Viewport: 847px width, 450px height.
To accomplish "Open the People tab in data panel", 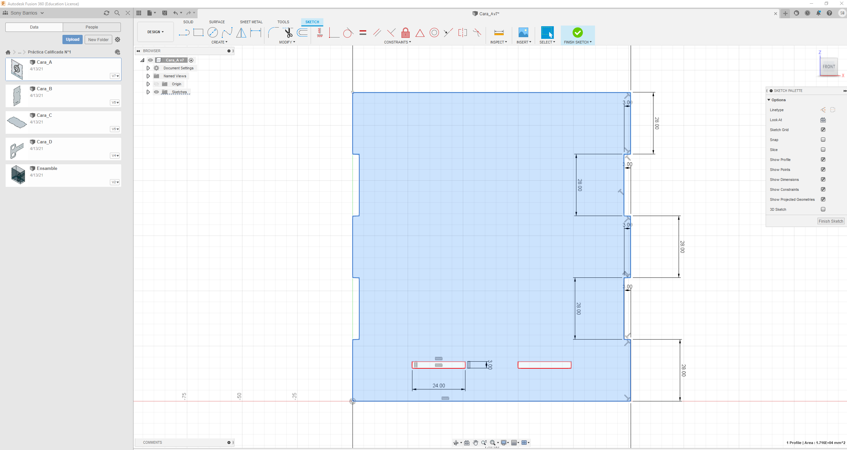I will pos(92,27).
